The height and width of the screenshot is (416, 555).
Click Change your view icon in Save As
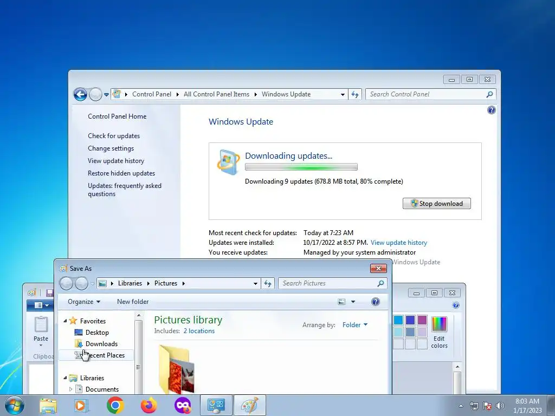pos(341,302)
